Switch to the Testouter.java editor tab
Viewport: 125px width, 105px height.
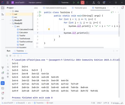[79, 8]
